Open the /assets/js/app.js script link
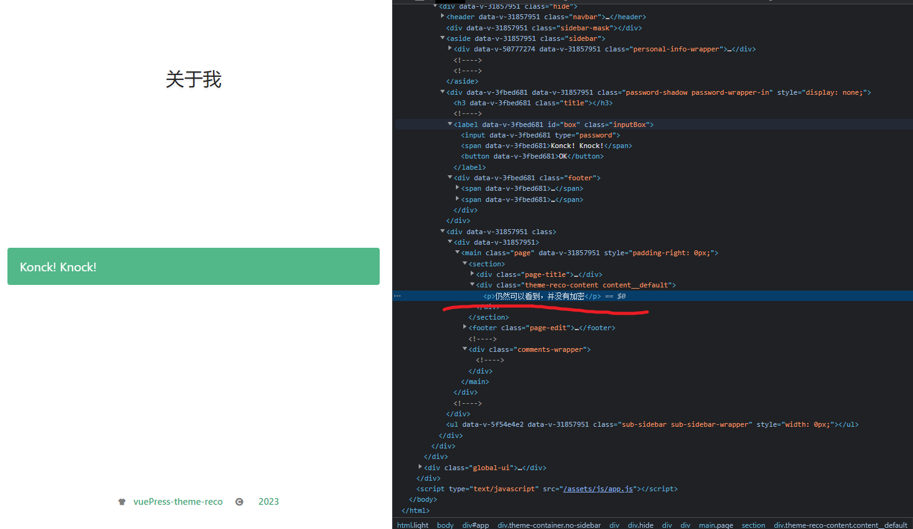Viewport: 913px width, 529px height. coord(598,489)
